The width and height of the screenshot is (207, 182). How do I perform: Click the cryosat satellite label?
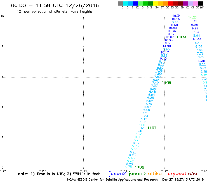point(177,174)
